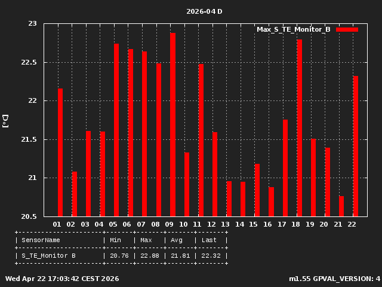The width and height of the screenshot is (382, 287).
Task: Click the Max column header
Action: pyautogui.click(x=146, y=240)
